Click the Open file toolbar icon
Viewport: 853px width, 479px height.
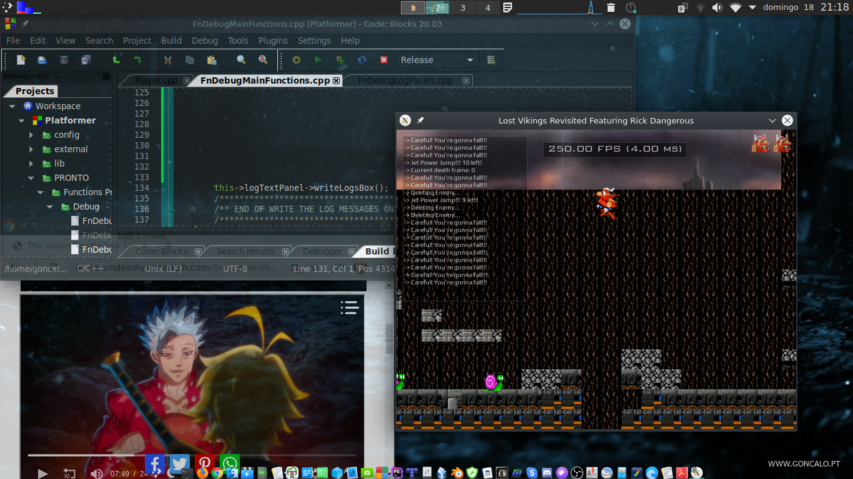pyautogui.click(x=42, y=60)
